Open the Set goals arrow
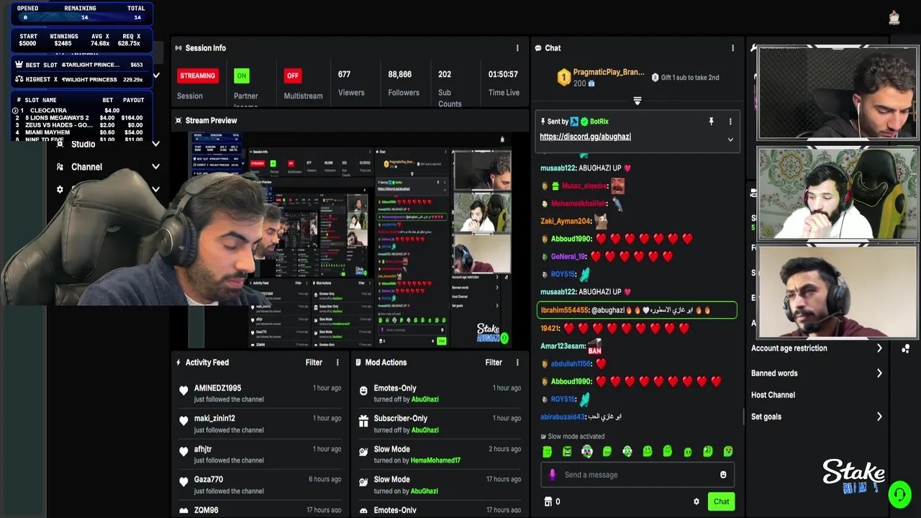The image size is (921, 518). click(879, 417)
